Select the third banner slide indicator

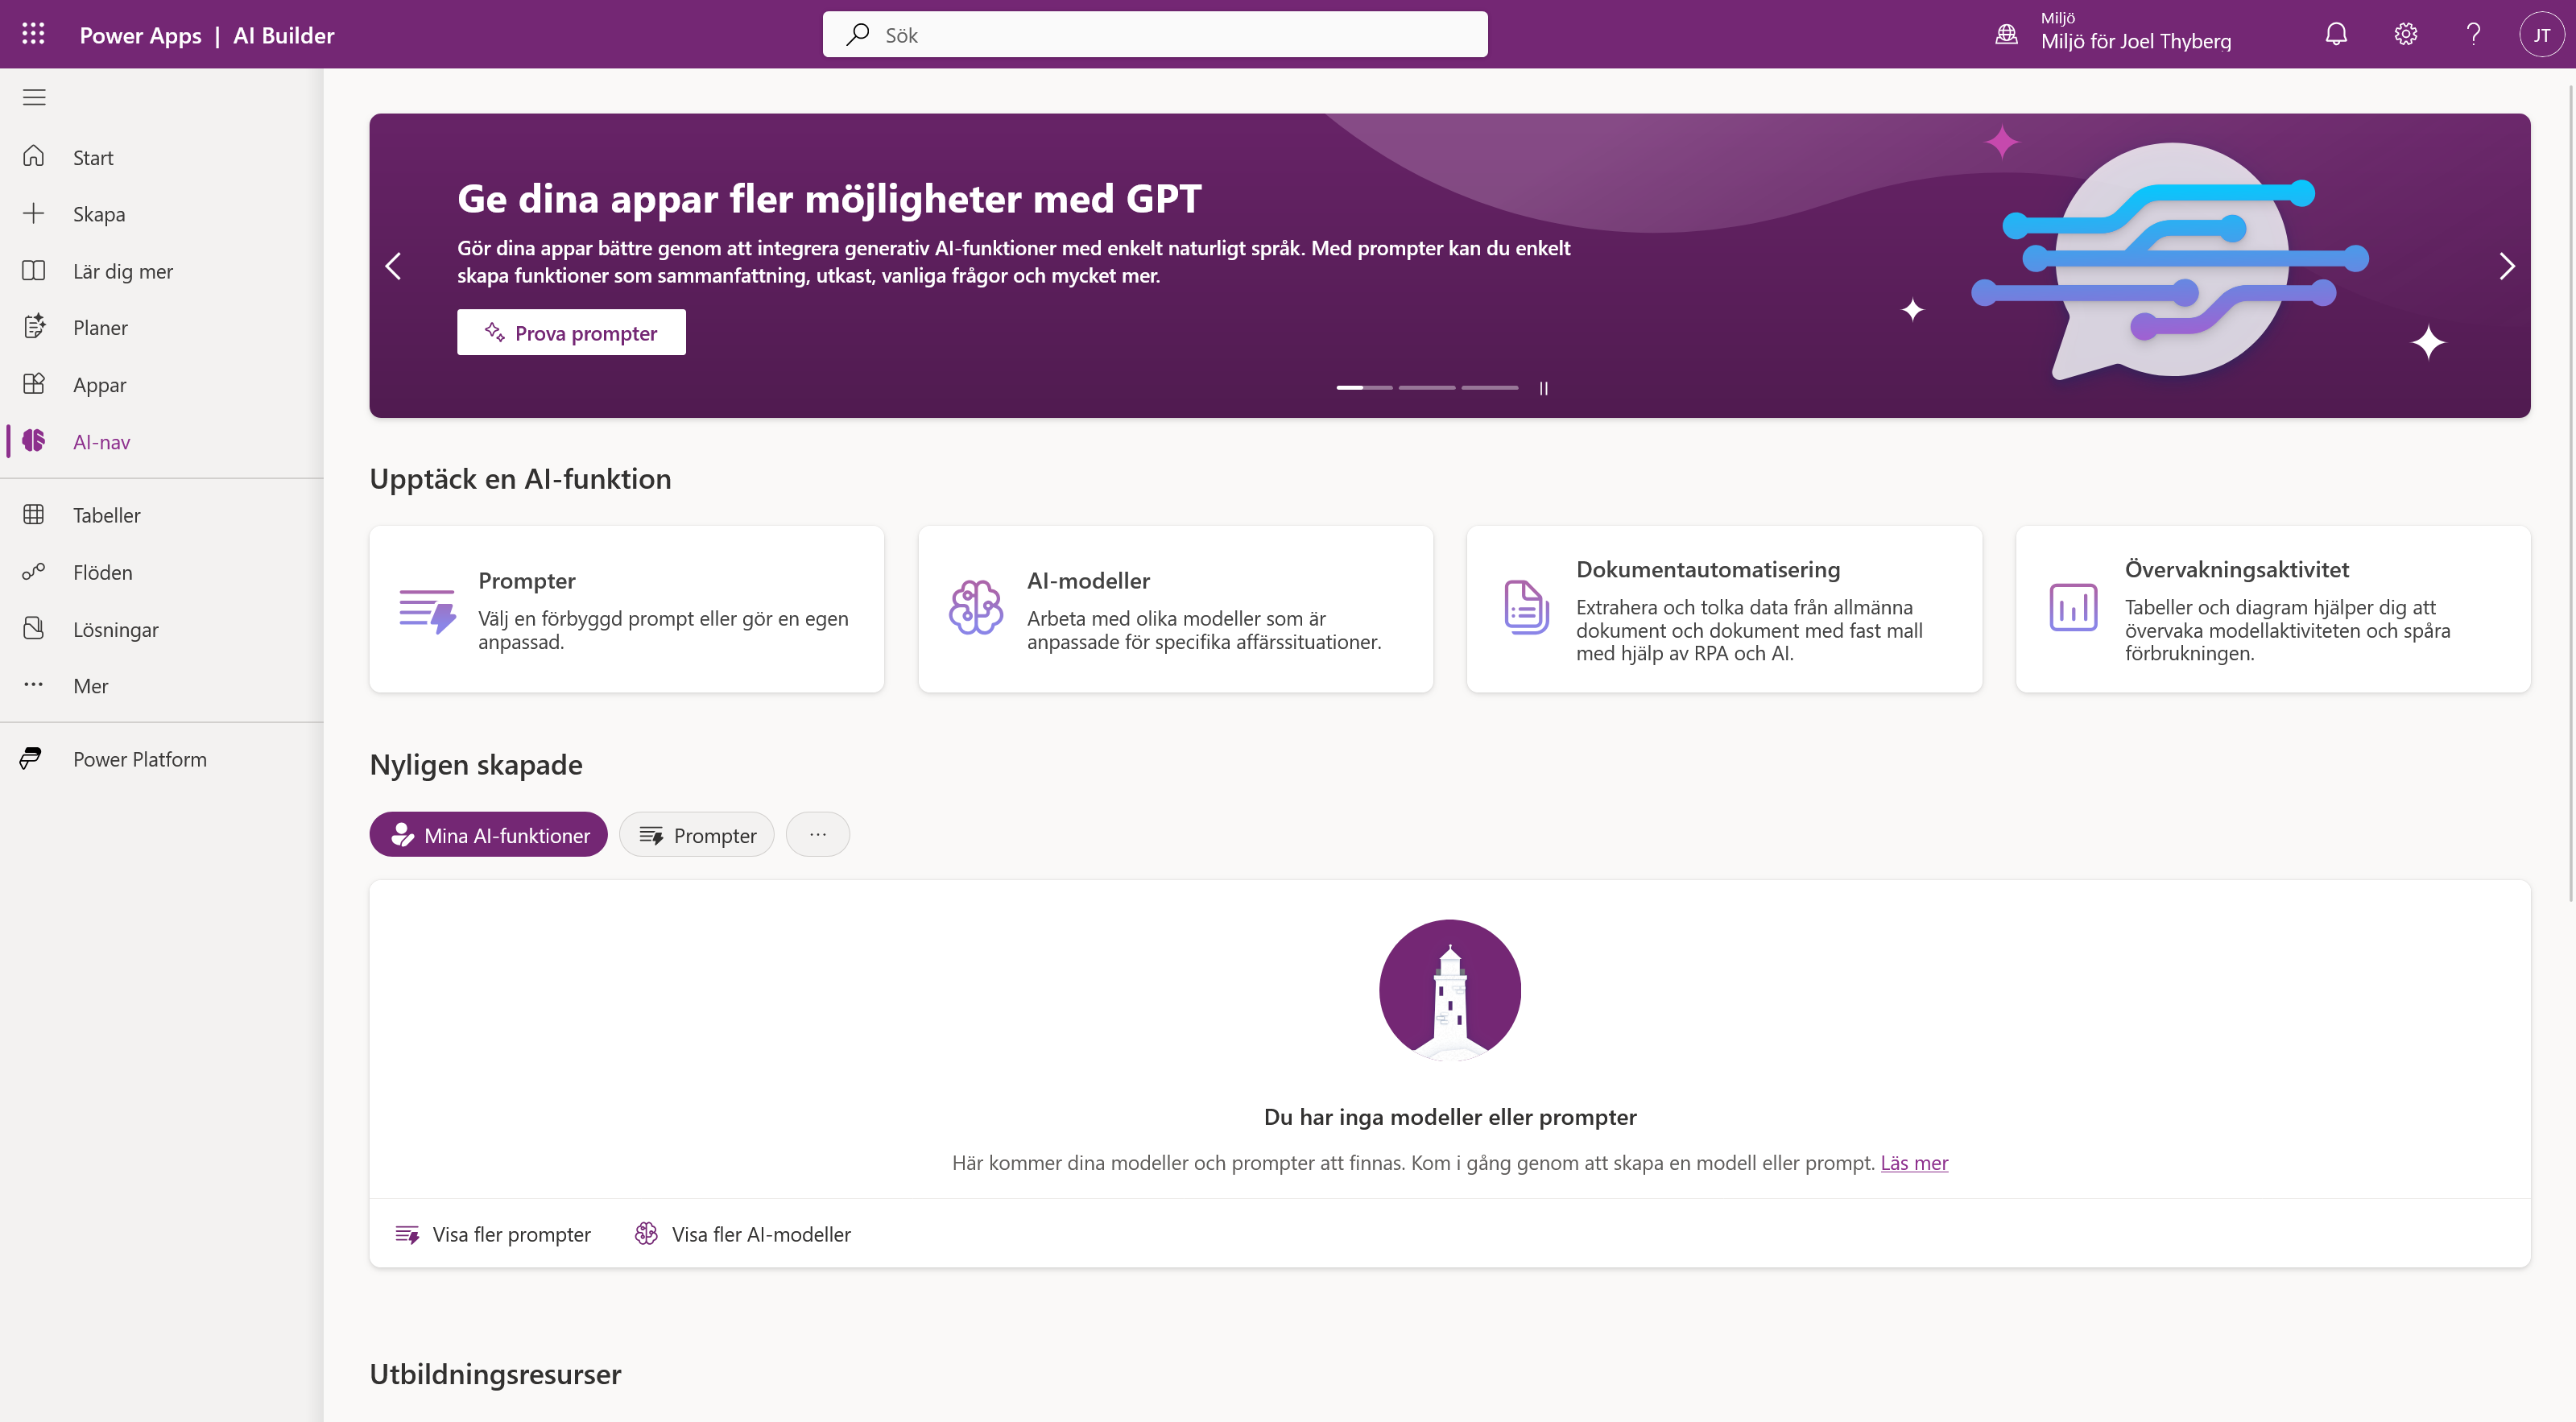pyautogui.click(x=1489, y=387)
